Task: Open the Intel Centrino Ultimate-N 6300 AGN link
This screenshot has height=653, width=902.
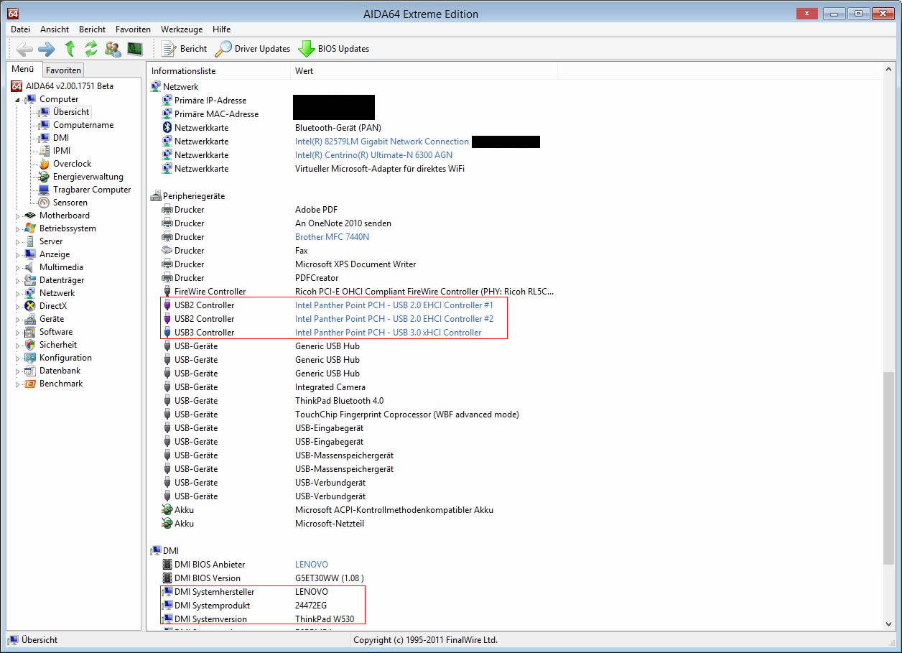Action: 373,155
